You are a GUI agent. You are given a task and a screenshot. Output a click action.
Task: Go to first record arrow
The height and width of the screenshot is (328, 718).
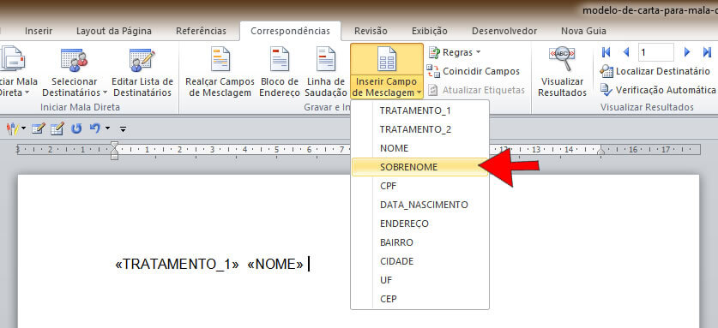606,52
